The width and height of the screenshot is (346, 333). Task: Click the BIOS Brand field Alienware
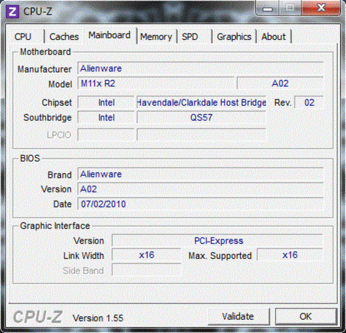pos(200,174)
